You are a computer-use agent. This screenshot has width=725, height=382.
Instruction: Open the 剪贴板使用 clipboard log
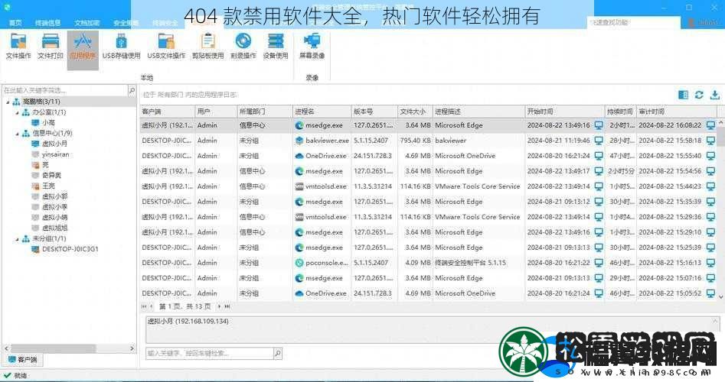tap(208, 47)
